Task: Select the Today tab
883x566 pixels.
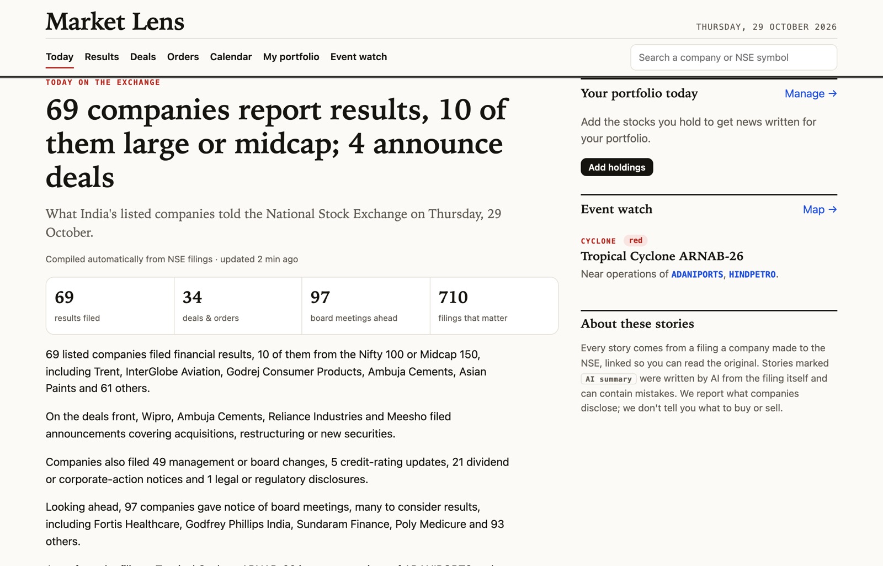Action: click(x=60, y=57)
